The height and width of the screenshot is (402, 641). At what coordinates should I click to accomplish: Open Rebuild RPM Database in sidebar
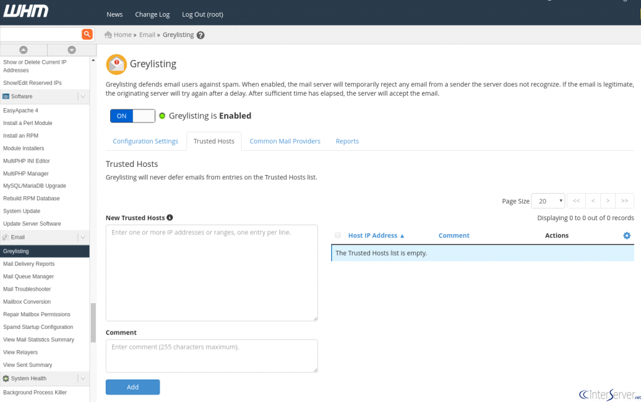[31, 198]
